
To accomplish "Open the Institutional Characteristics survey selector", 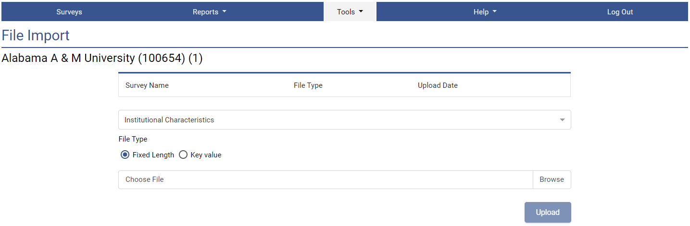I will click(x=337, y=120).
